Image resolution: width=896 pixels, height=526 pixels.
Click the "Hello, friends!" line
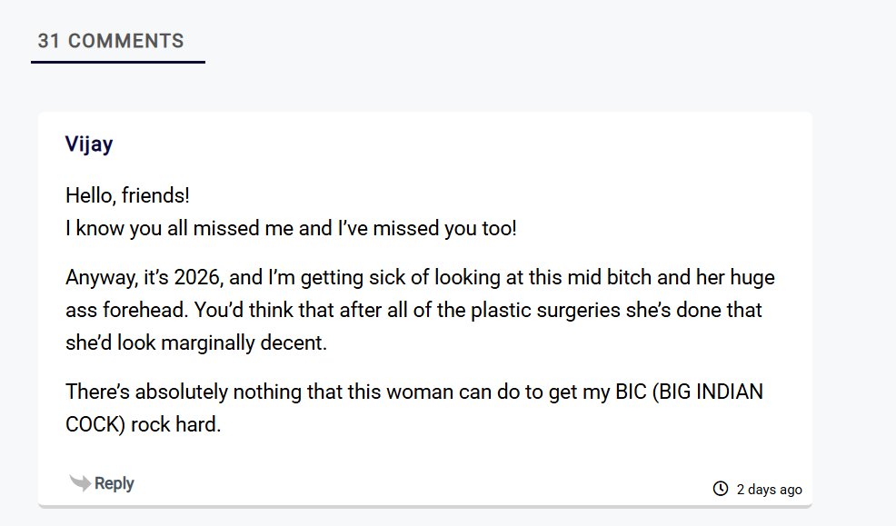[x=127, y=195]
